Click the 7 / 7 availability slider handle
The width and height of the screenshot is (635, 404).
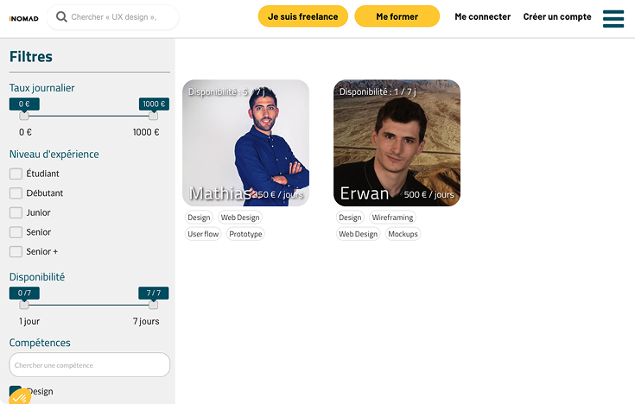153,306
